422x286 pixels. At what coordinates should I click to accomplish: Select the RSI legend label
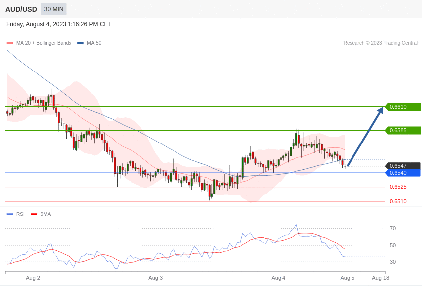(20, 214)
